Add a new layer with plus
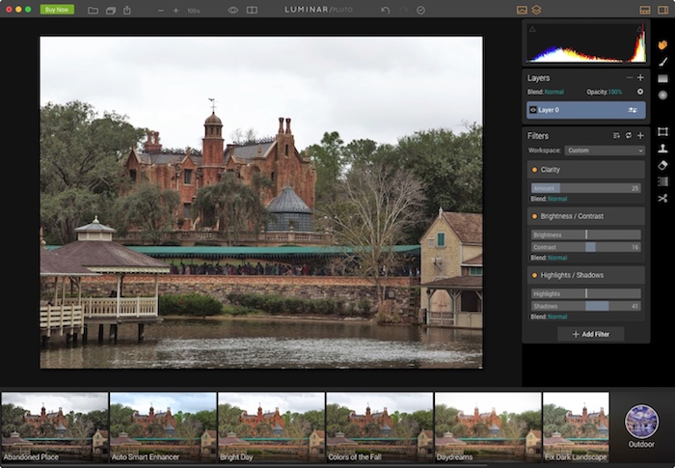 point(640,77)
